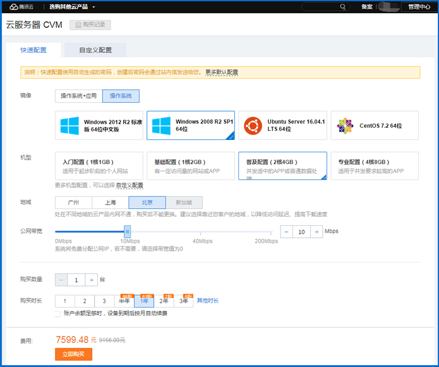Set bandwidth slider at 200Mbps end
This screenshot has width=439, height=367.
point(271,232)
